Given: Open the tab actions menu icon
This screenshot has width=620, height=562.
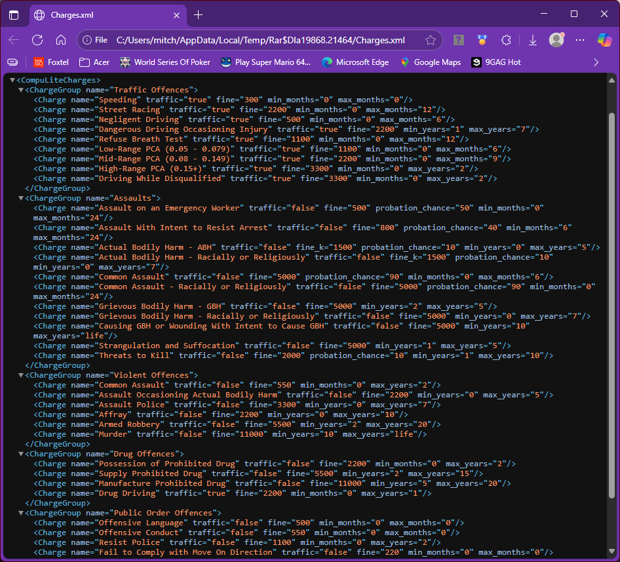Looking at the screenshot, I should tap(14, 14).
